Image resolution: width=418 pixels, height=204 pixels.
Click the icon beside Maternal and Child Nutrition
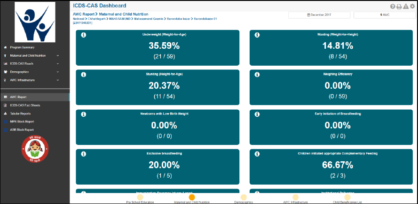5,56
